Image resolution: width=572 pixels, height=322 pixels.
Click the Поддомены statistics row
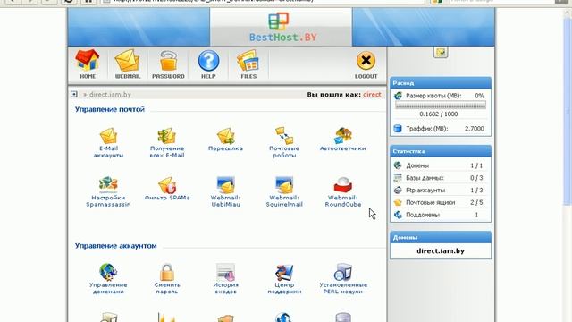(x=441, y=215)
